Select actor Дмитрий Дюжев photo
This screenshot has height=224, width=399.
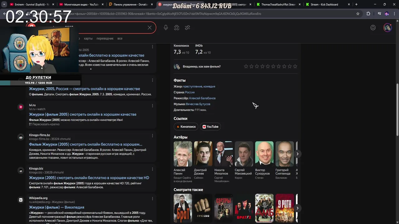click(203, 154)
